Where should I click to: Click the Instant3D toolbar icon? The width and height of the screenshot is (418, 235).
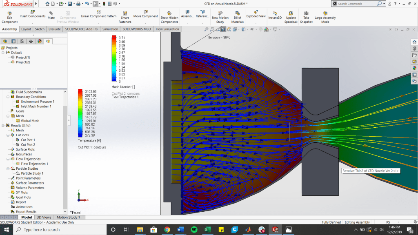pyautogui.click(x=275, y=13)
